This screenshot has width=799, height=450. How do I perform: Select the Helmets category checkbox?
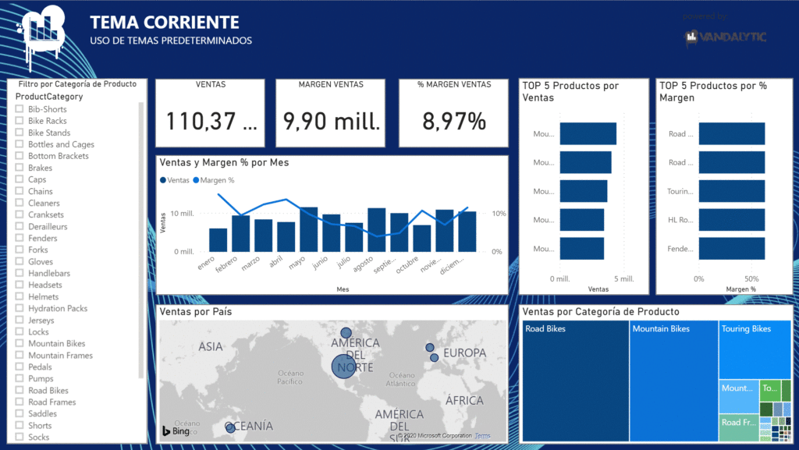point(20,296)
